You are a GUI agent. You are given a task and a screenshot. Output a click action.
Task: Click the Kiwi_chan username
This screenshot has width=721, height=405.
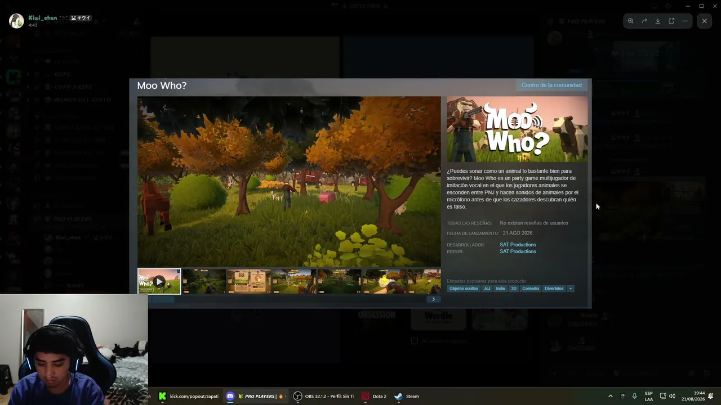pyautogui.click(x=43, y=18)
